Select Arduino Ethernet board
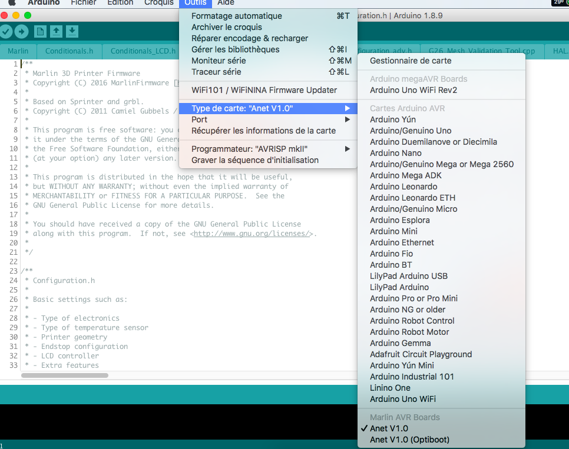The width and height of the screenshot is (569, 449). point(441,242)
